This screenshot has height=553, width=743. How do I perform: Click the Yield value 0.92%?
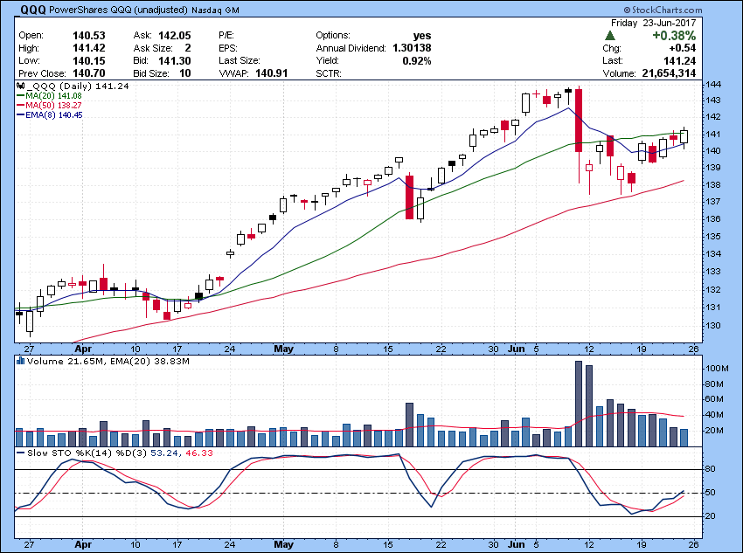(417, 60)
